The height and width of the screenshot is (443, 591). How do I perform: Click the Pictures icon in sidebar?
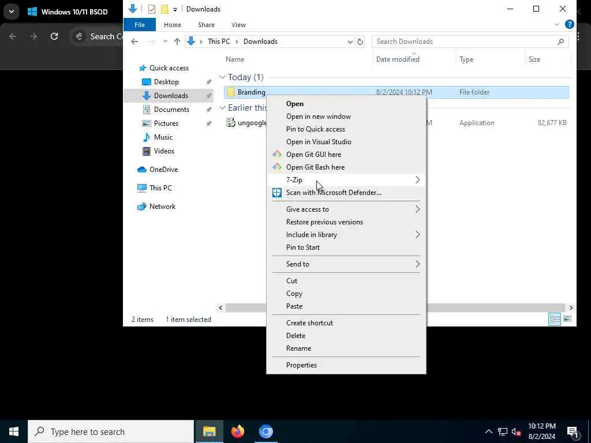[x=146, y=123]
